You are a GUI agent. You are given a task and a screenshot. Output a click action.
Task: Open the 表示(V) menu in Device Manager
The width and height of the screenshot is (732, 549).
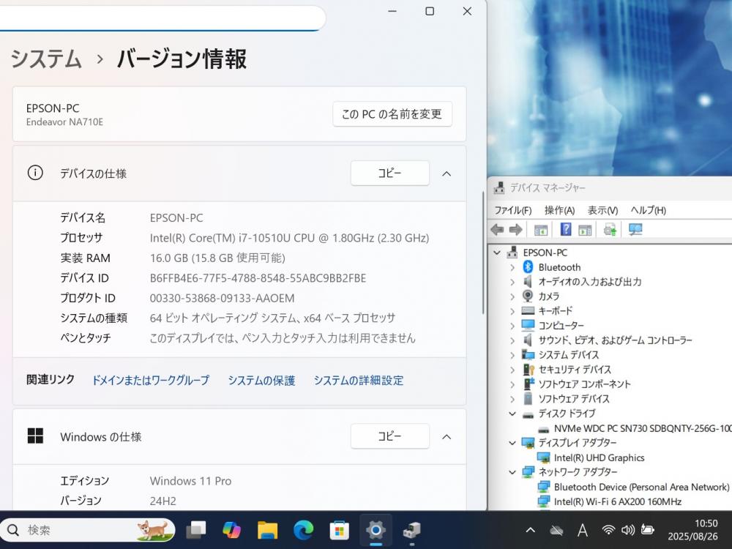[x=602, y=210]
